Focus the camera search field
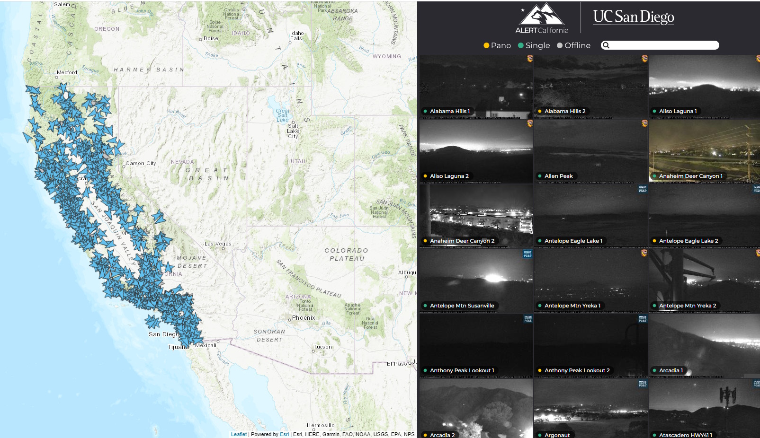This screenshot has height=438, width=760. pyautogui.click(x=663, y=45)
